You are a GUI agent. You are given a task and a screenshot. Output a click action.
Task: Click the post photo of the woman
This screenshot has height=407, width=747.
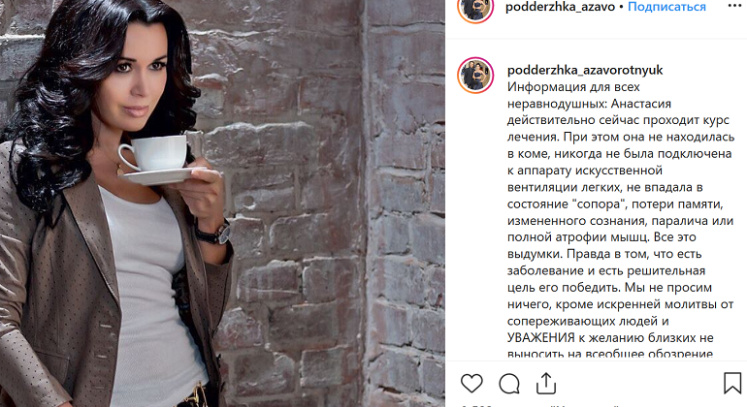click(222, 203)
